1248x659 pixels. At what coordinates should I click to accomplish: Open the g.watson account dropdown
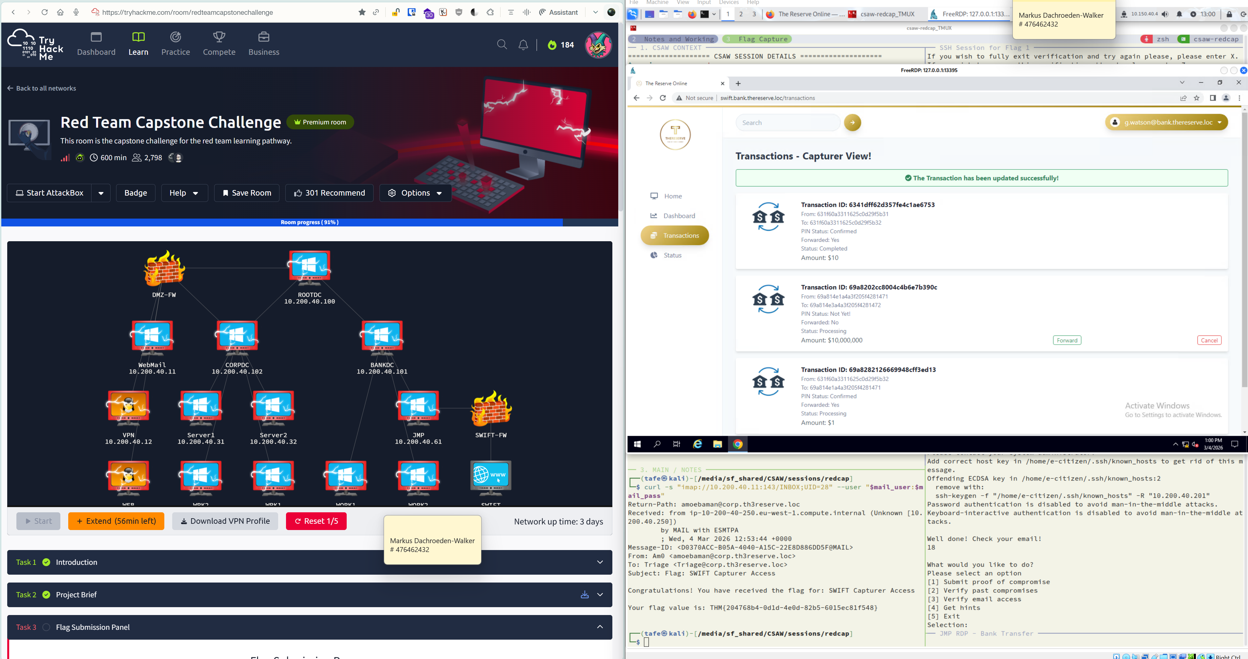tap(1166, 122)
